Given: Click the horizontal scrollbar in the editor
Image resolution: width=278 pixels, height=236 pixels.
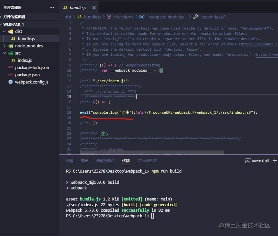Looking at the screenshot, I should pyautogui.click(x=152, y=152).
